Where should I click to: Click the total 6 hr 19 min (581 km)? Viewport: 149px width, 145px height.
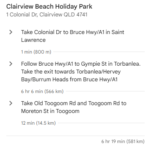click(x=123, y=141)
